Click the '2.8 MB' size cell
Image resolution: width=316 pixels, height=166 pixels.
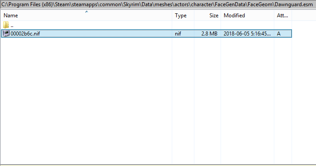pyautogui.click(x=209, y=34)
